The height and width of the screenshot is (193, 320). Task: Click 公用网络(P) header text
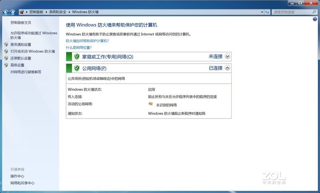pos(94,68)
